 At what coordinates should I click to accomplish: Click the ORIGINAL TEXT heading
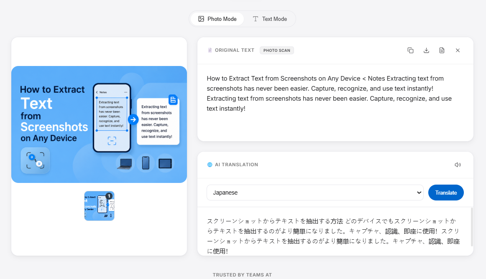235,50
